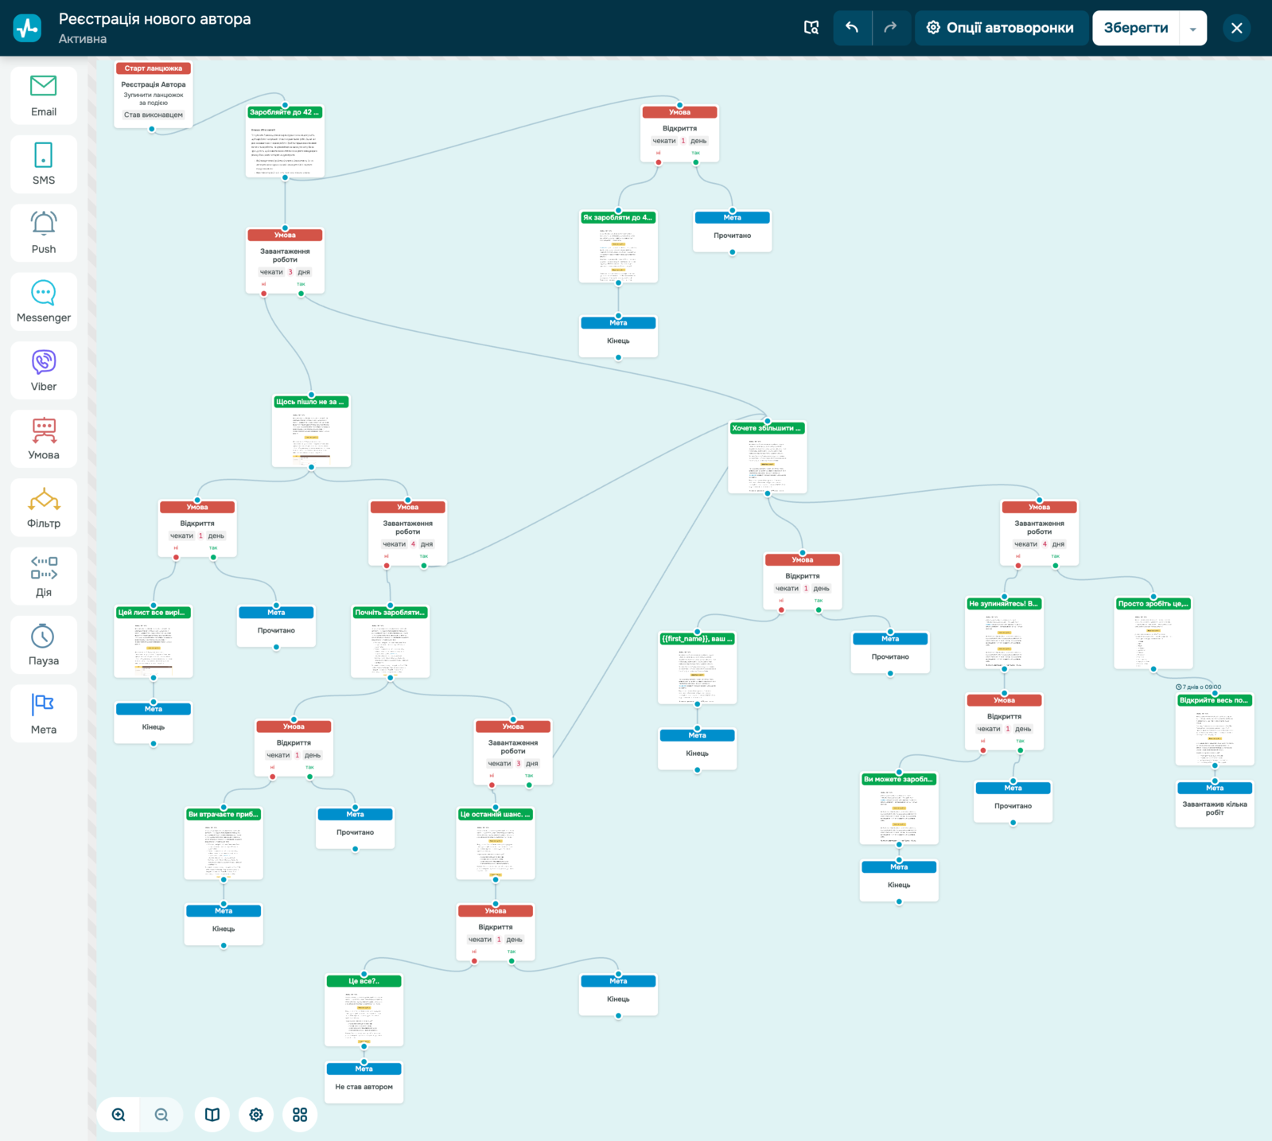Click the app logo in top-left

point(28,28)
